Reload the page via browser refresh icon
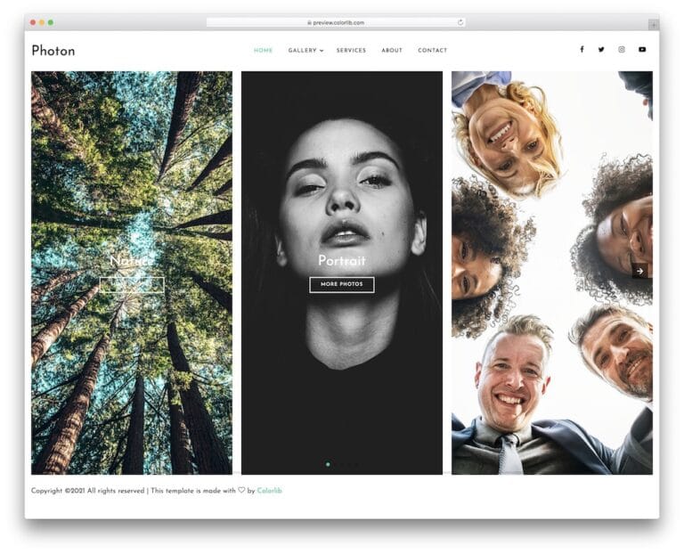 (460, 22)
